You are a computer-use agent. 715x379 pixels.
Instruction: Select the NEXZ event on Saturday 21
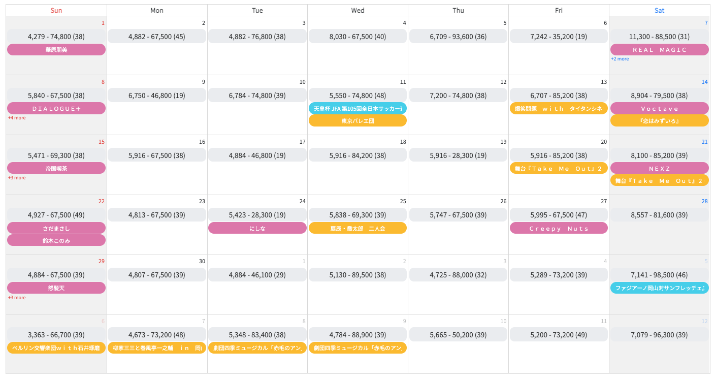click(659, 168)
